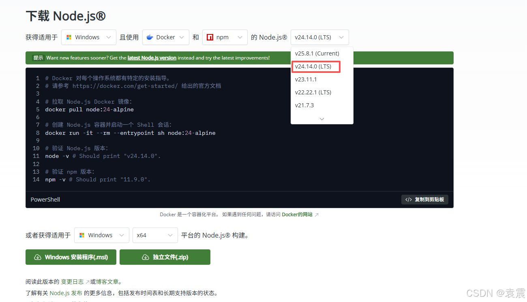Open the Node.js 发布 link
This screenshot has width=527, height=302.
point(66,293)
